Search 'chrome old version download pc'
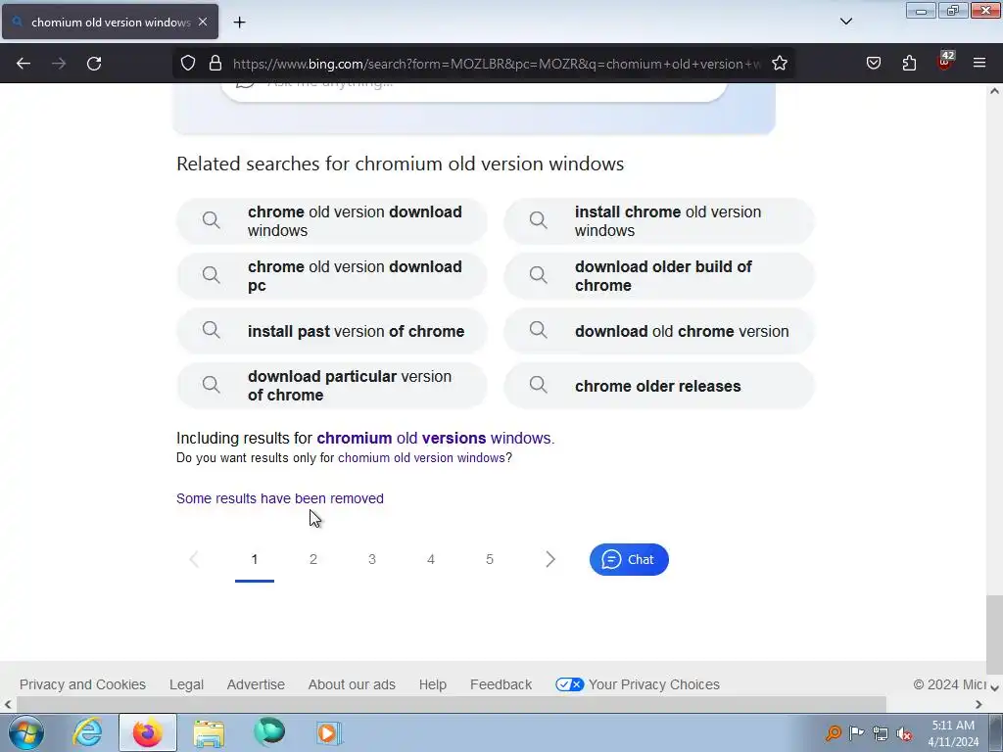The height and width of the screenshot is (752, 1003). [332, 276]
